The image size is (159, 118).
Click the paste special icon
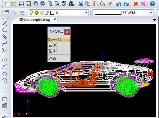pyautogui.click(x=102, y=4)
